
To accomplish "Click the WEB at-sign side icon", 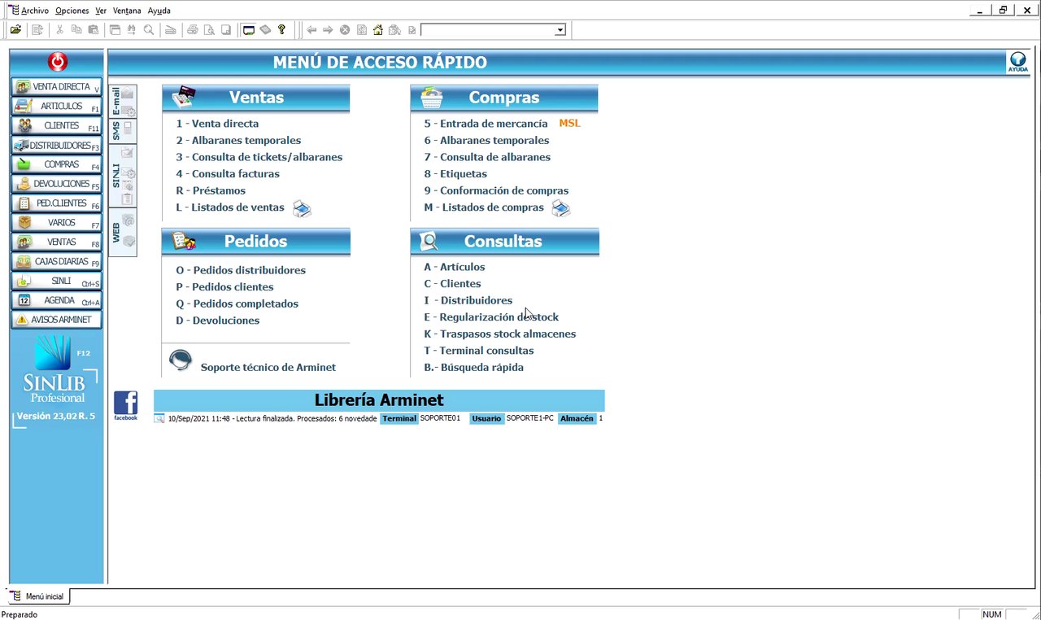I will 128,221.
